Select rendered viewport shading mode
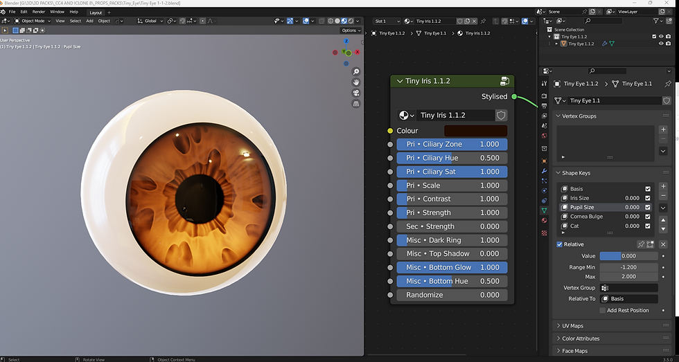This screenshot has height=362, width=679. tap(351, 21)
